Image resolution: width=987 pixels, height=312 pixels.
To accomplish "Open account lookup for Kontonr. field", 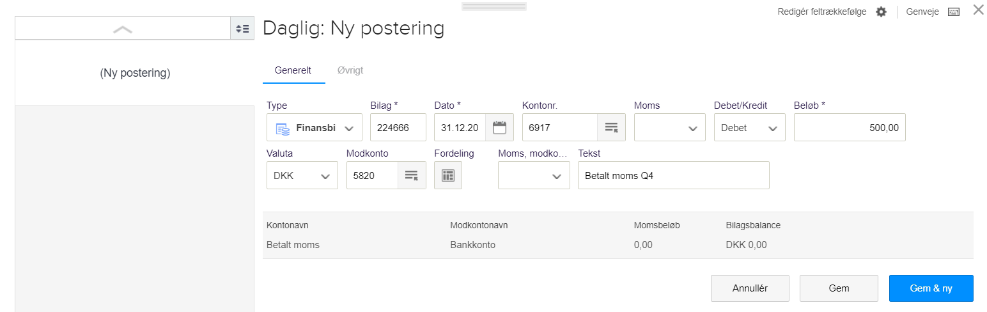I will coord(611,127).
